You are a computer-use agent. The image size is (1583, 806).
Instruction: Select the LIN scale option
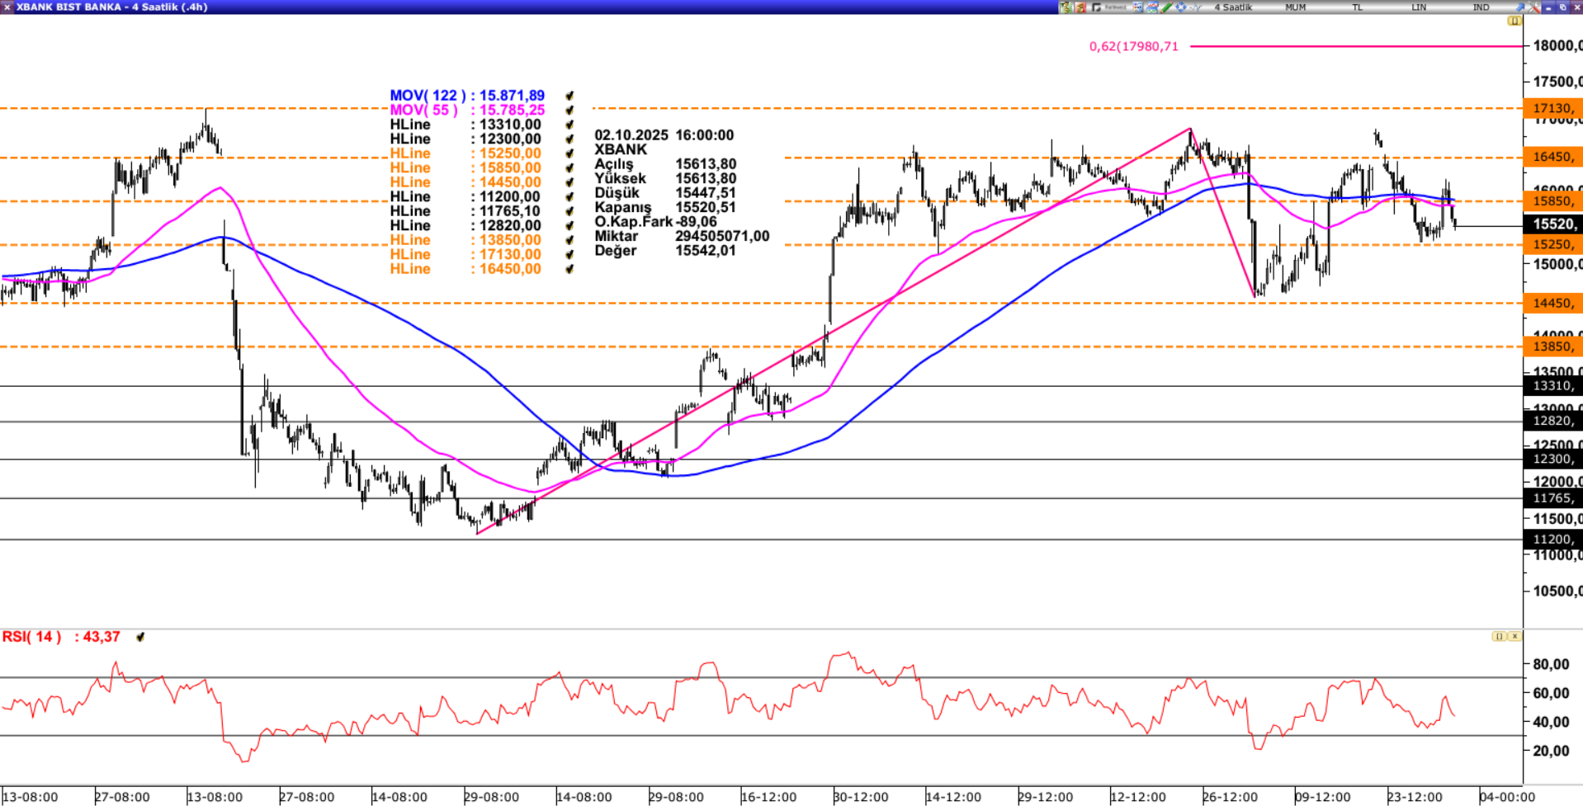pyautogui.click(x=1419, y=7)
